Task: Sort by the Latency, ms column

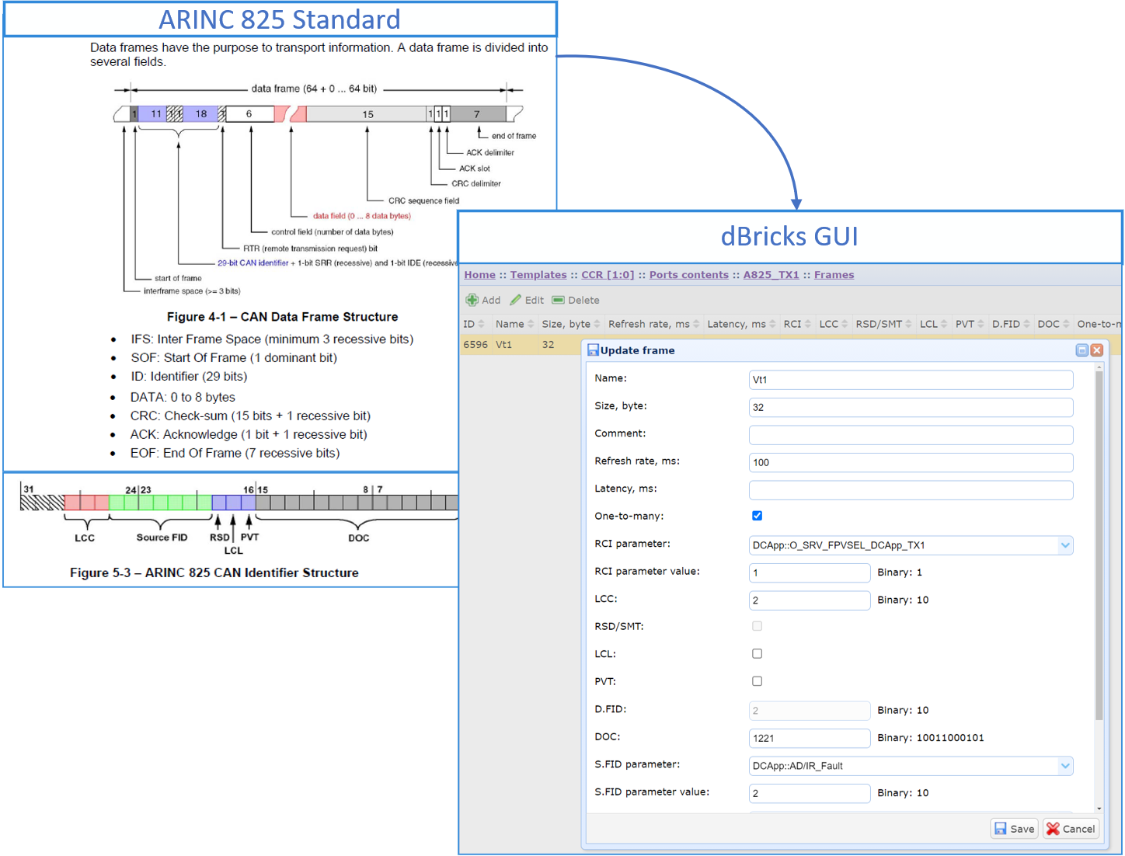Action: 741,324
